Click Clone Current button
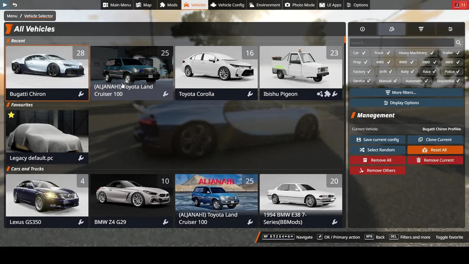 [x=435, y=140]
